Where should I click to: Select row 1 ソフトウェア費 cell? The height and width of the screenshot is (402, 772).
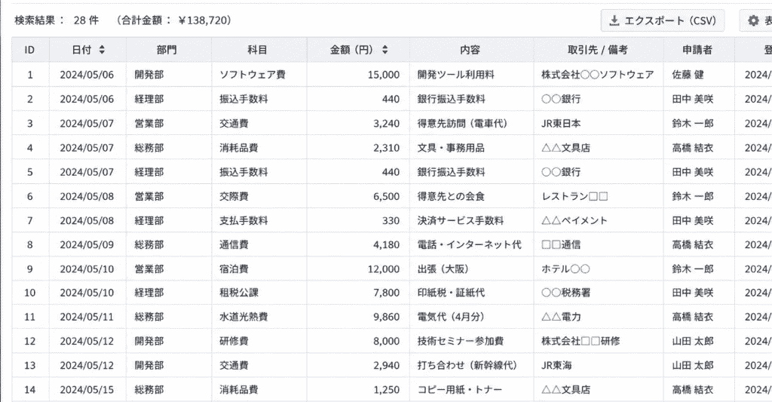click(259, 75)
